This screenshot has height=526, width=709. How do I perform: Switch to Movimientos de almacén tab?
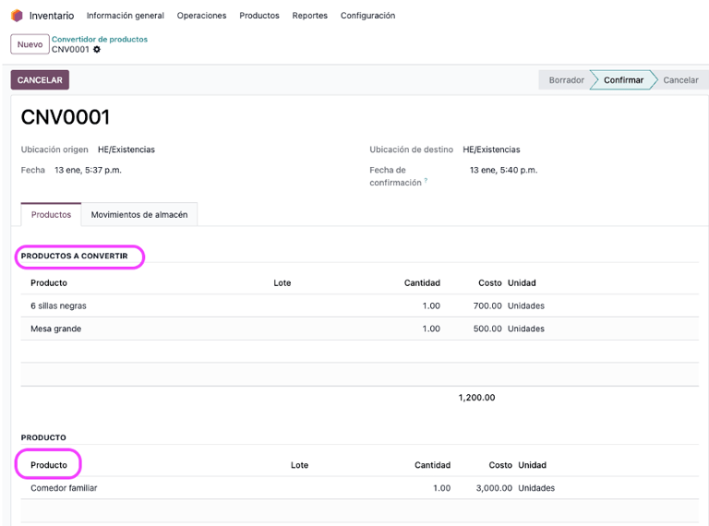coord(139,215)
